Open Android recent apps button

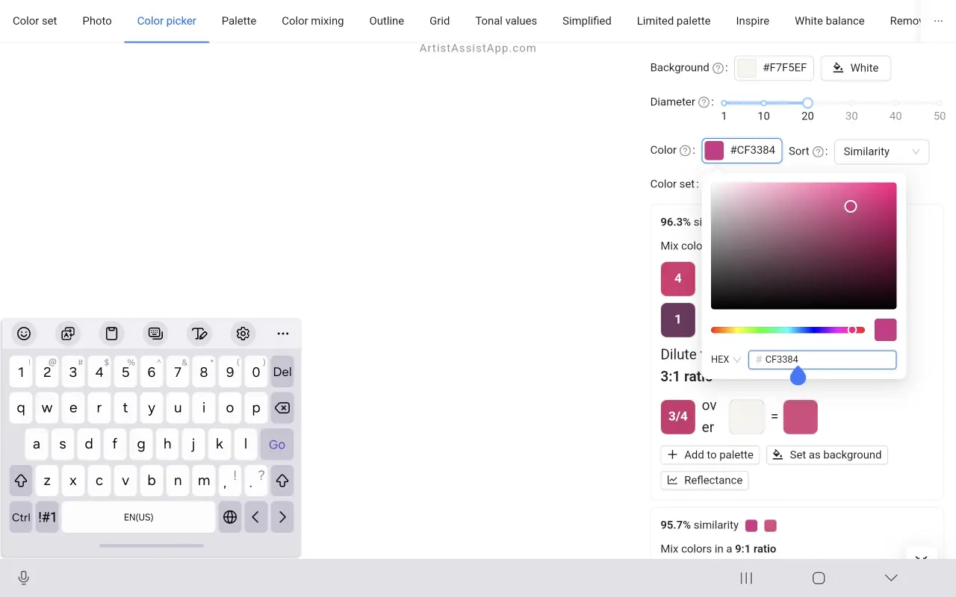(746, 578)
